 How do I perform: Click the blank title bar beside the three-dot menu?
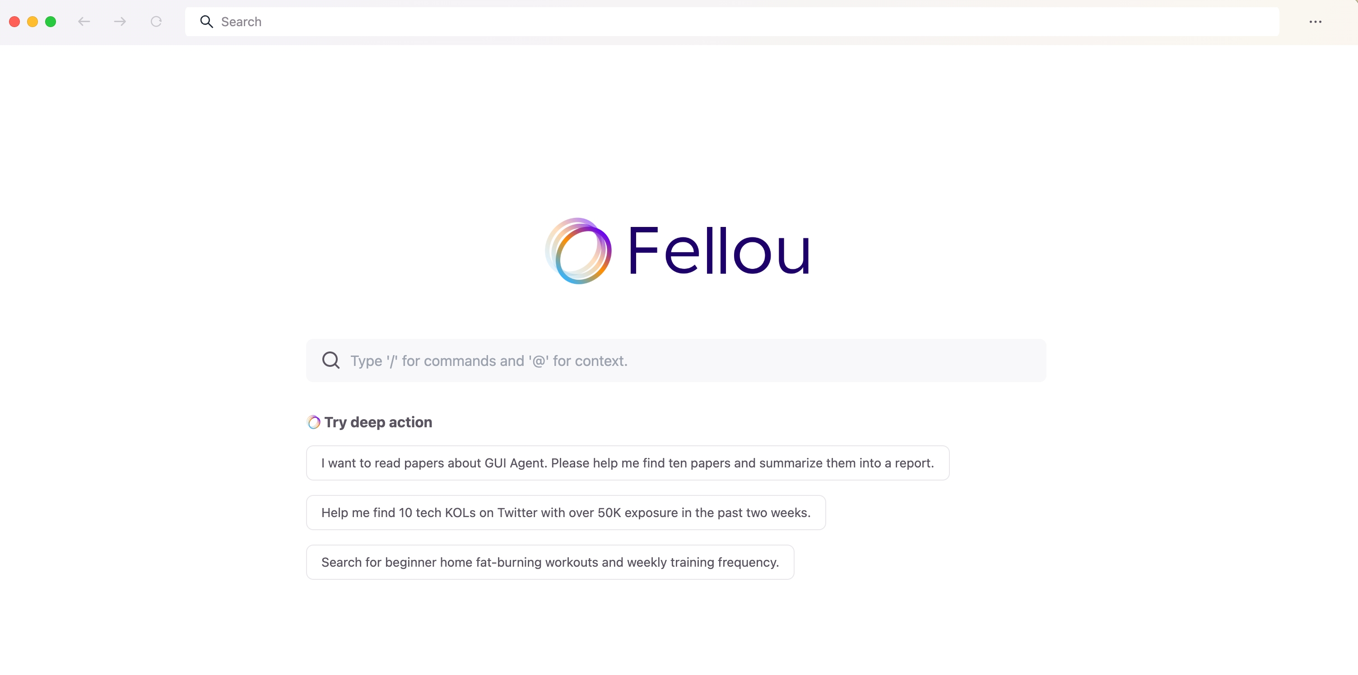tap(1342, 22)
